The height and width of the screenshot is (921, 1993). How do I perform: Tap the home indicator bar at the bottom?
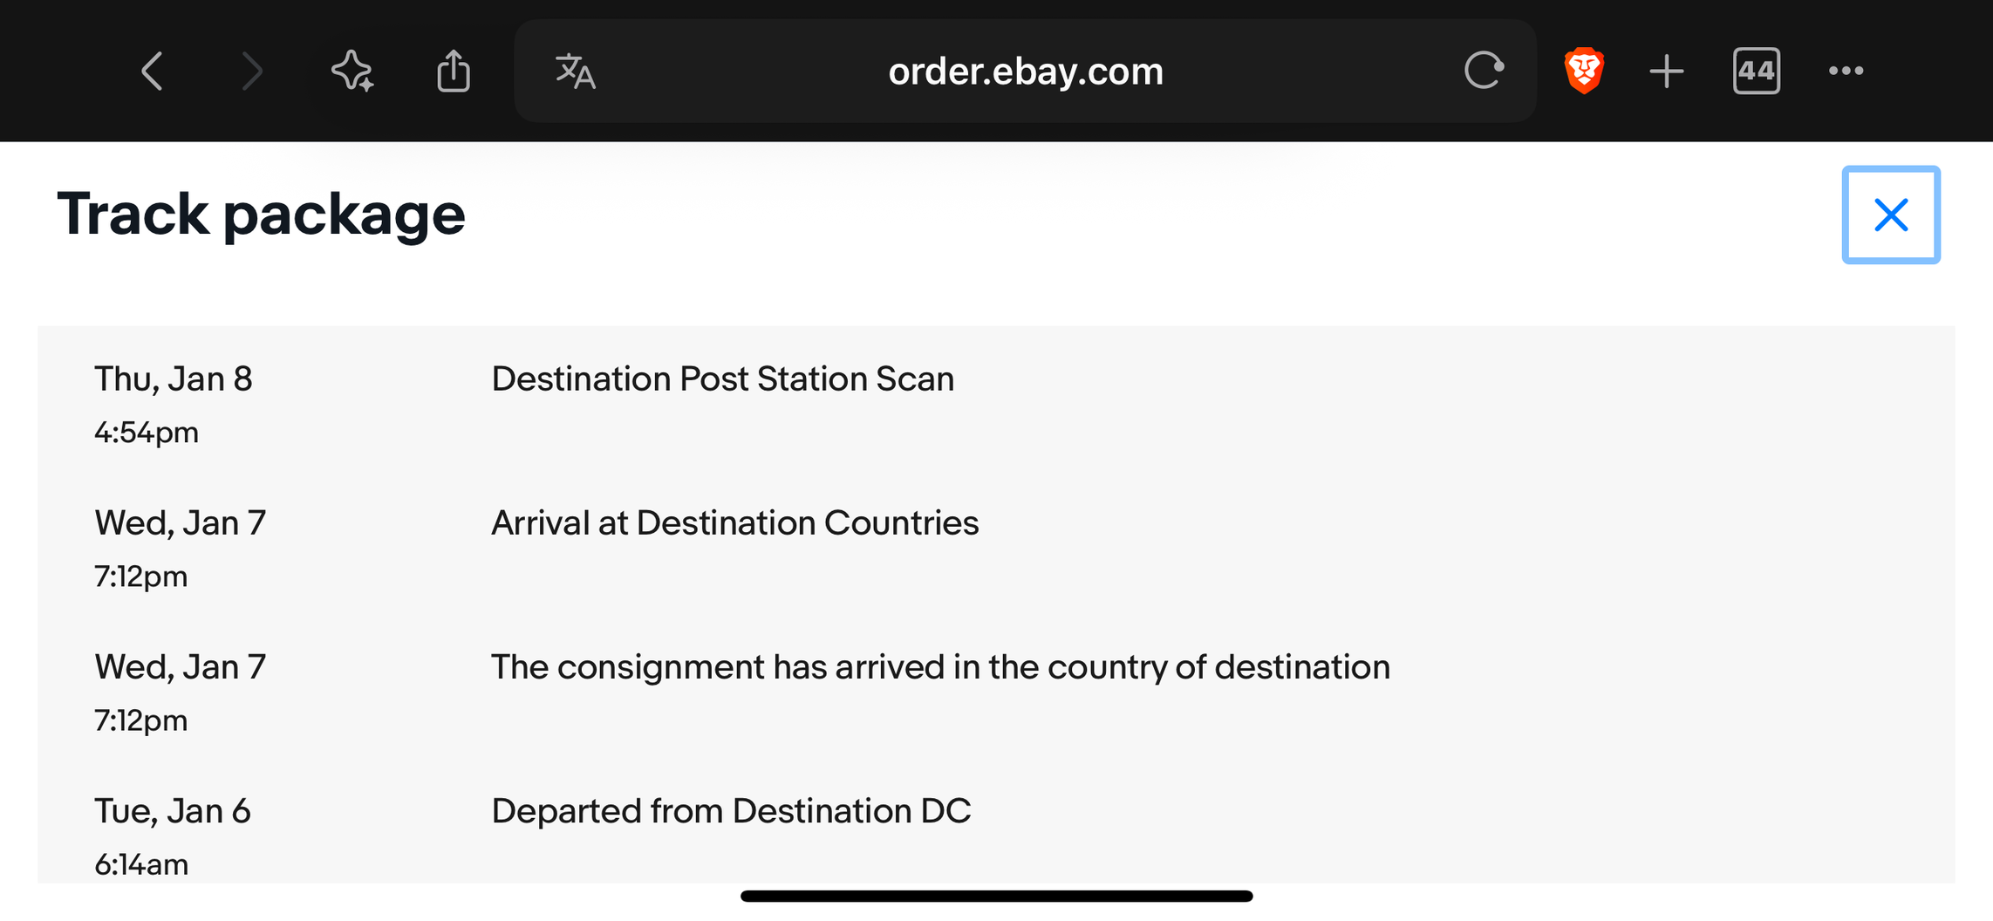(x=996, y=896)
